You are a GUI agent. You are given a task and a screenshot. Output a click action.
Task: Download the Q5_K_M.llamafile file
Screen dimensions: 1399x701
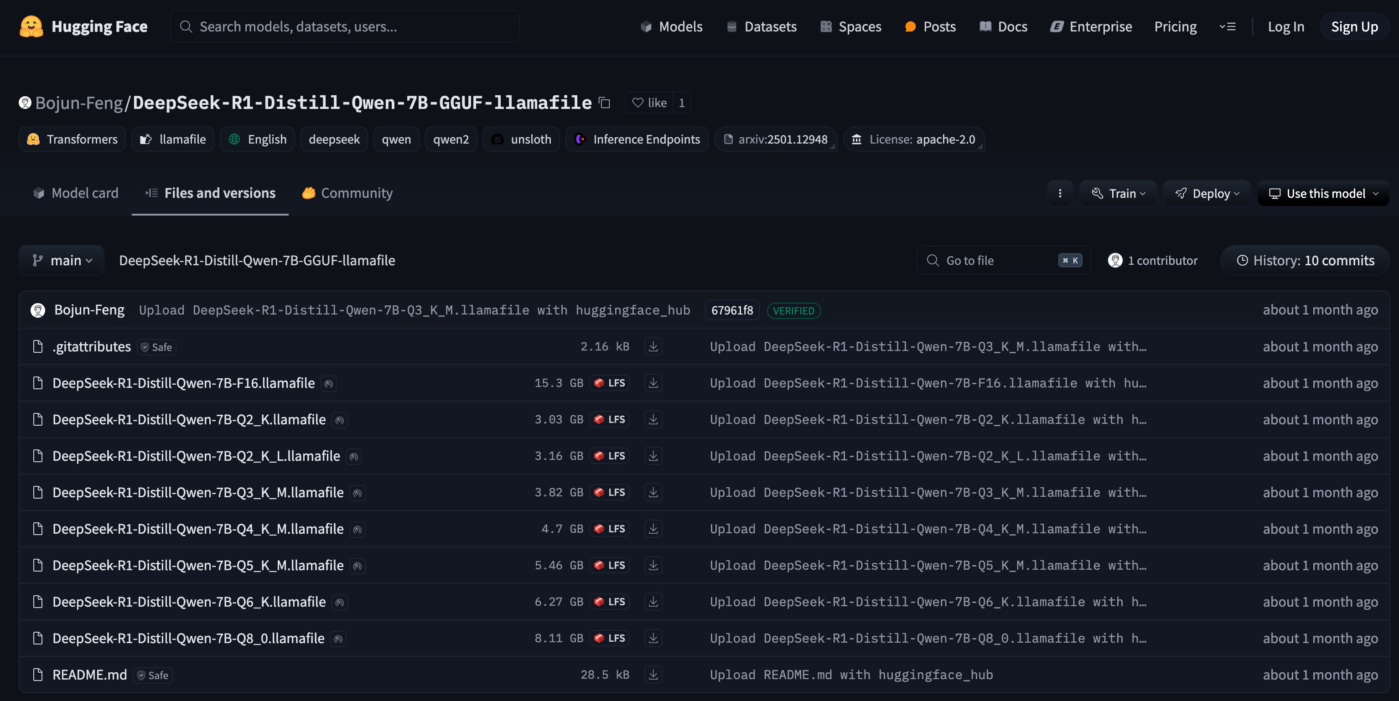653,565
